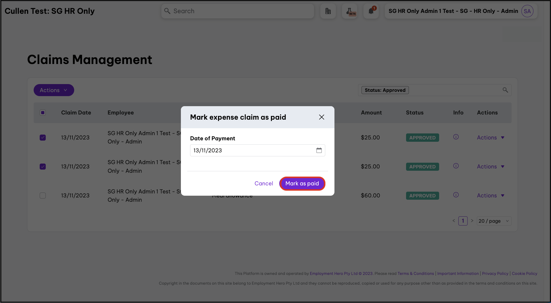The height and width of the screenshot is (303, 551).
Task: Toggle the select-all checkbox in table header
Action: pos(43,112)
